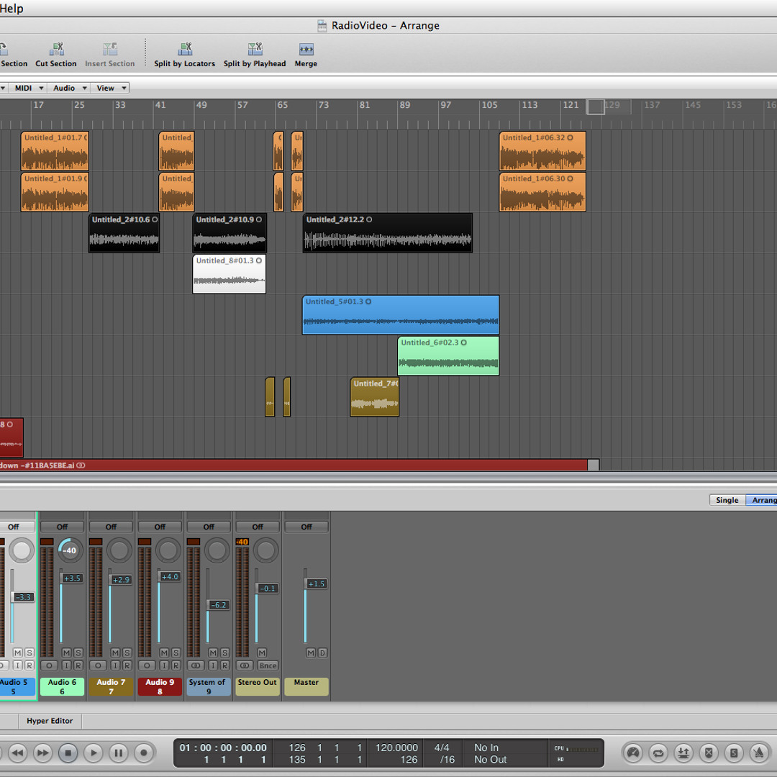The width and height of the screenshot is (777, 777).
Task: Mute the Stereo Out channel strip
Action: (262, 653)
